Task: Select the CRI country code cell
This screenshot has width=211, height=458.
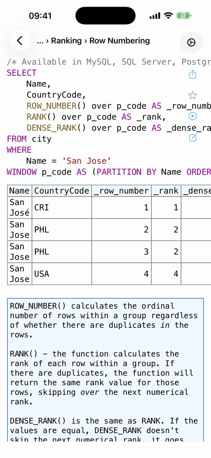Action: click(62, 207)
